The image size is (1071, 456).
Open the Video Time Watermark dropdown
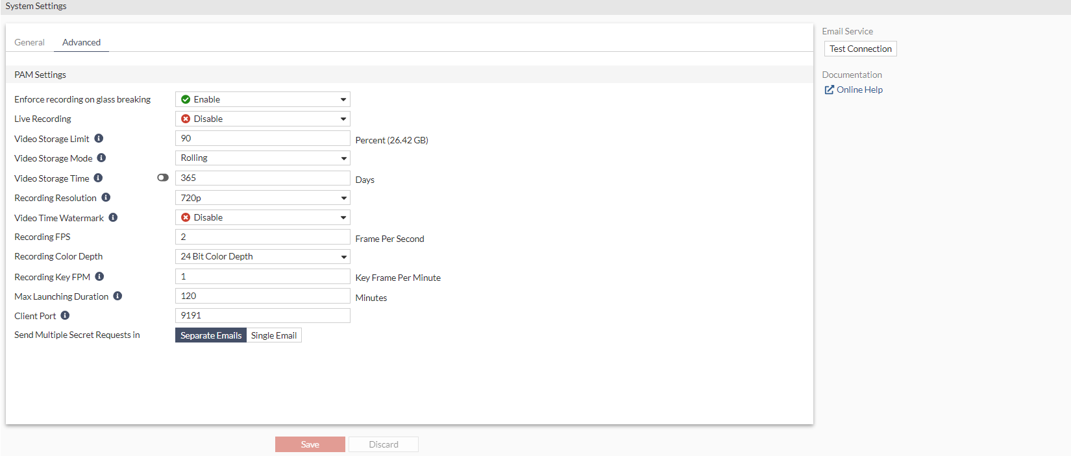tap(263, 217)
